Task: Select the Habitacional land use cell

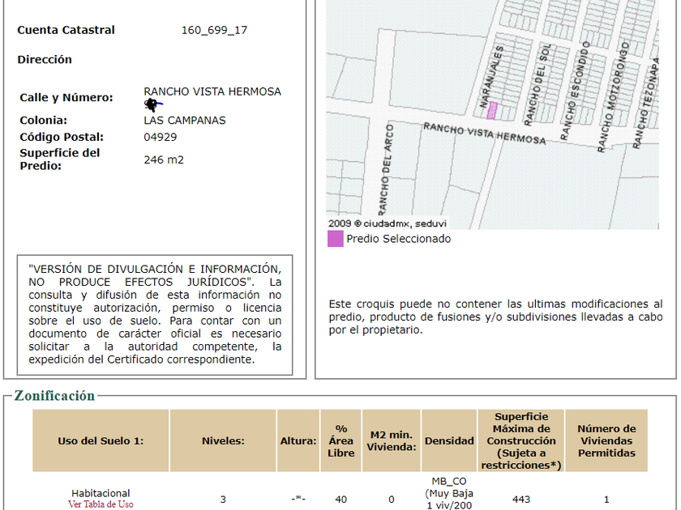Action: coord(101,493)
